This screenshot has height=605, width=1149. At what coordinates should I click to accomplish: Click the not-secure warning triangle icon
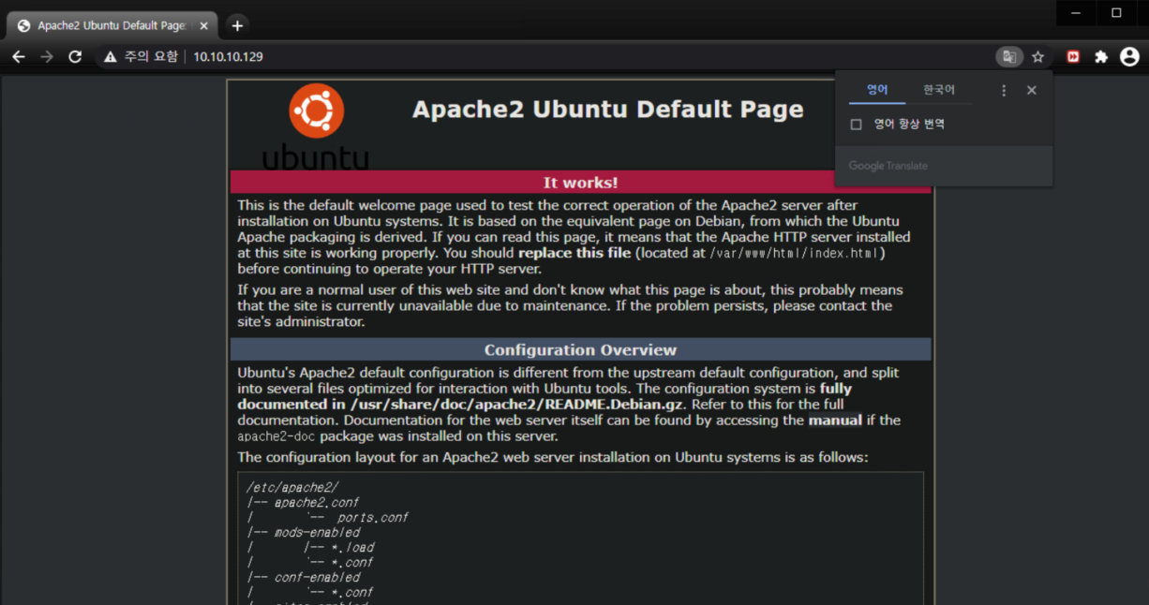pyautogui.click(x=111, y=57)
